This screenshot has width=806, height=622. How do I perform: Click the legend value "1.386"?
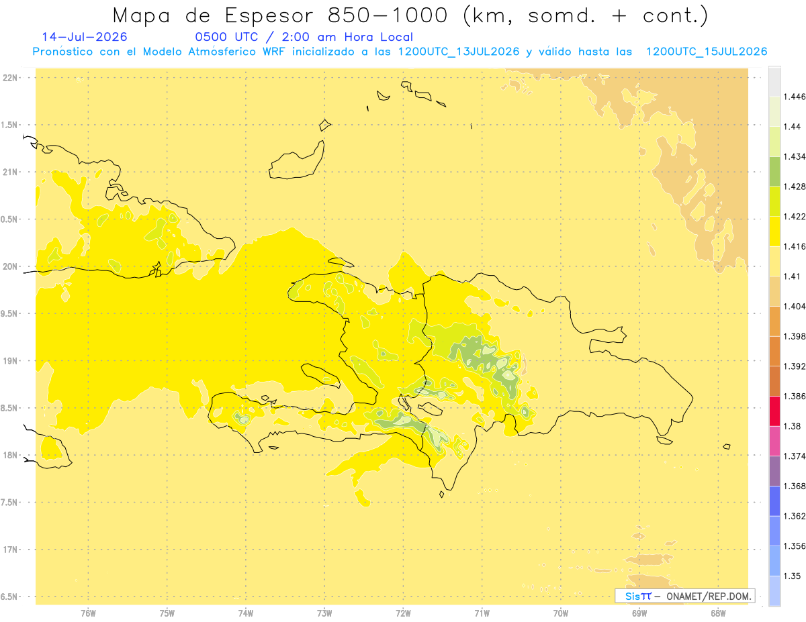pyautogui.click(x=795, y=397)
